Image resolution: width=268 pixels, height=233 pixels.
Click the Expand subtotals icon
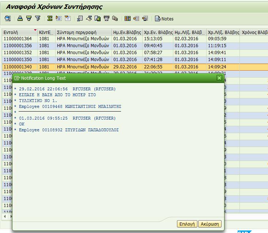[58, 18]
